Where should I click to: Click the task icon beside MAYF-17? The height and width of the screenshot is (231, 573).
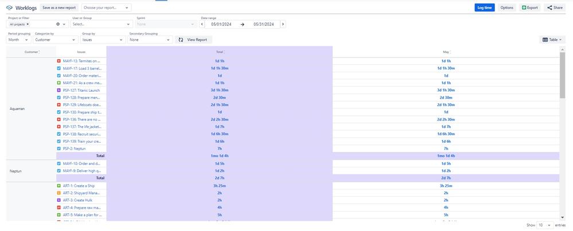click(x=59, y=68)
